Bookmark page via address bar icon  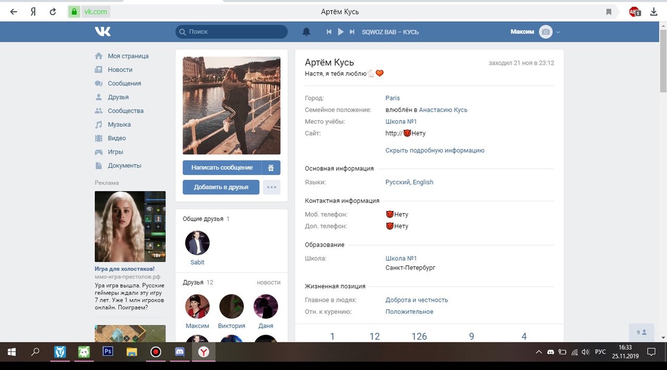pyautogui.click(x=609, y=11)
